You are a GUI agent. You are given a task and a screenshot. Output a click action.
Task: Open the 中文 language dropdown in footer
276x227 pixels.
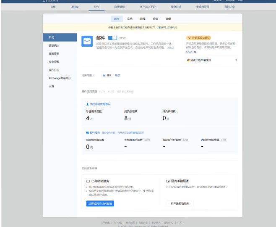click(x=180, y=222)
